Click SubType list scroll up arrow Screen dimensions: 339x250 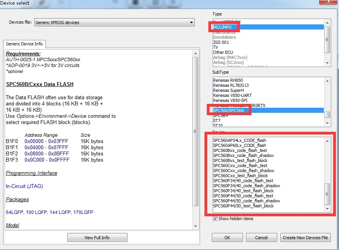point(327,81)
